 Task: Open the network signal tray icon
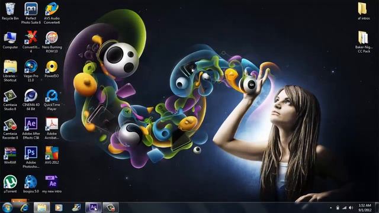pos(344,208)
